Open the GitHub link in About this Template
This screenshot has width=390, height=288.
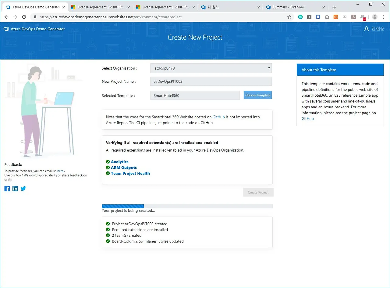point(308,119)
